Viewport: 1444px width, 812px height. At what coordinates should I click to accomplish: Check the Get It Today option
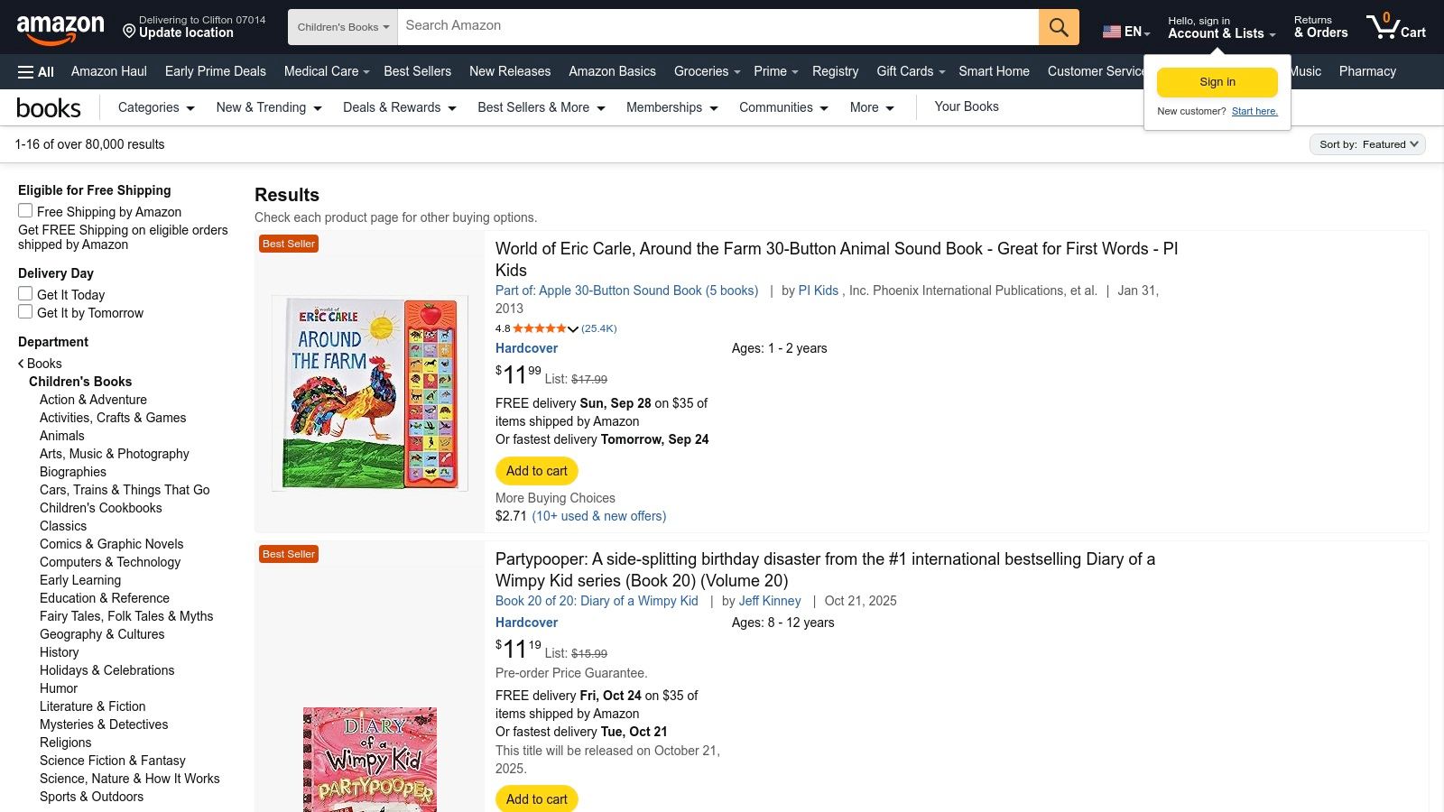[x=24, y=292]
